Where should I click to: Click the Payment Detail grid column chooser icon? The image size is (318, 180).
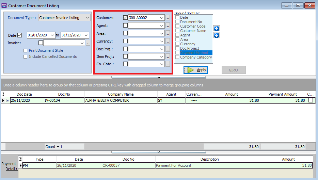pos(20,159)
